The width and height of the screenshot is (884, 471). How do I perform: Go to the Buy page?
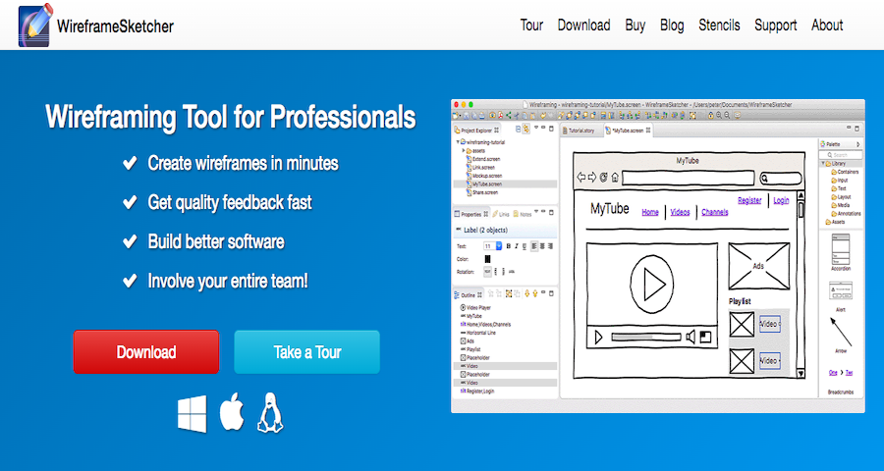tap(635, 26)
